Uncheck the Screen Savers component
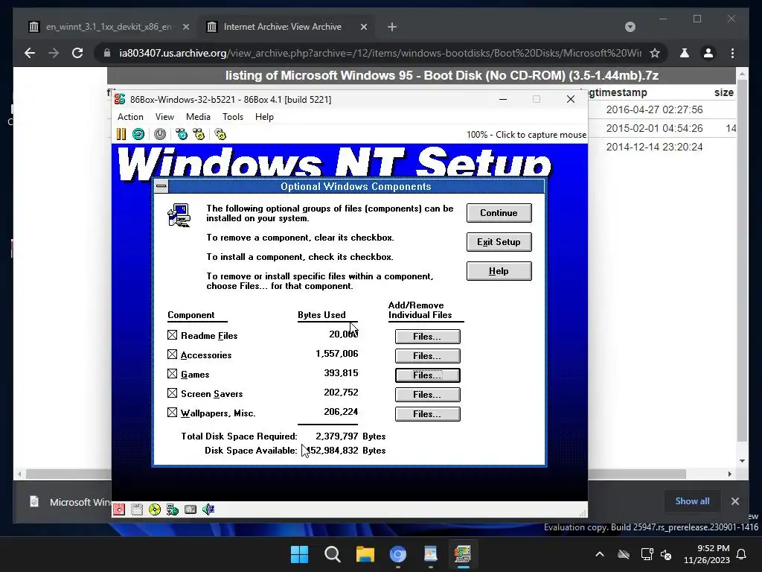The width and height of the screenshot is (762, 572). point(172,393)
